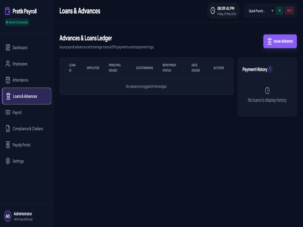Click the Attendance calendar-check icon
303x227 pixels.
tap(8, 80)
